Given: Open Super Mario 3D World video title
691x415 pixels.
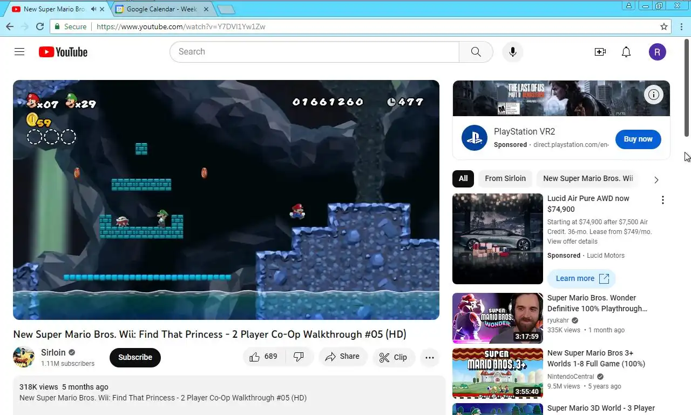Looking at the screenshot, I should pos(601,408).
